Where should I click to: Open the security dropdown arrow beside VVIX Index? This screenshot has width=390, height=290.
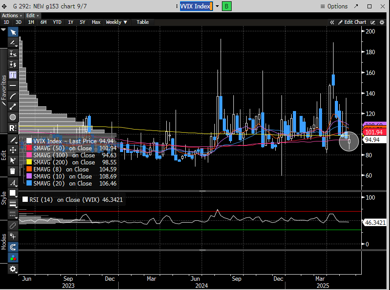217,6
